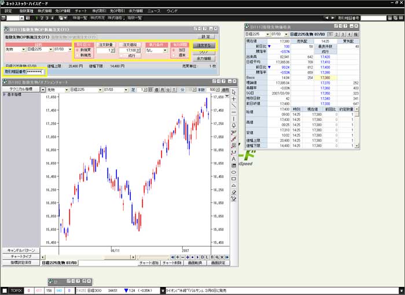Select the text 'A' annotation tool
The image size is (405, 295).
point(234,159)
